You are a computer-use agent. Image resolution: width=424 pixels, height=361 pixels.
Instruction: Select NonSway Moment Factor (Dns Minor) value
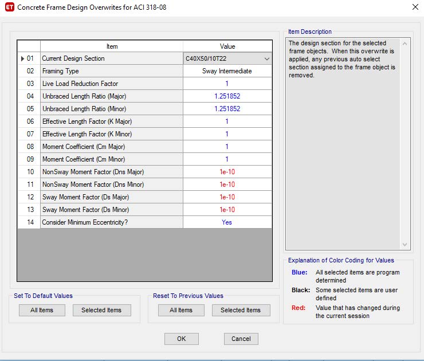click(227, 185)
